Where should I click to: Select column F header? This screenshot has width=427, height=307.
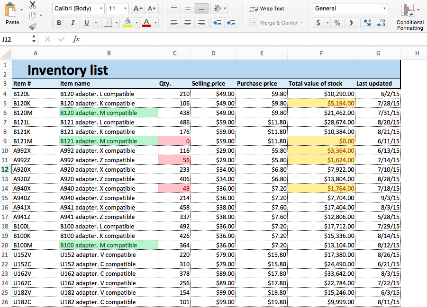pyautogui.click(x=321, y=53)
